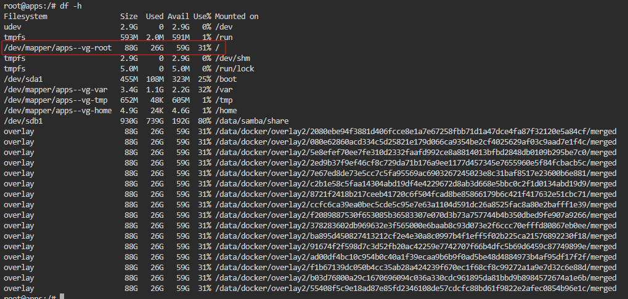Screen dimensions: 628x299
Task: Click overlay path starting with ccfc6ca39e
Action: tap(416, 204)
